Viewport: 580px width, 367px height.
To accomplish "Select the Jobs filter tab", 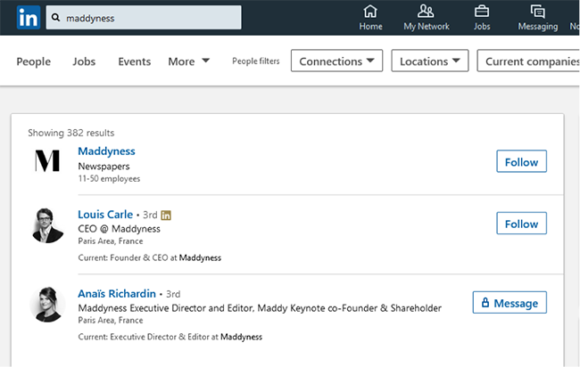I will point(84,61).
